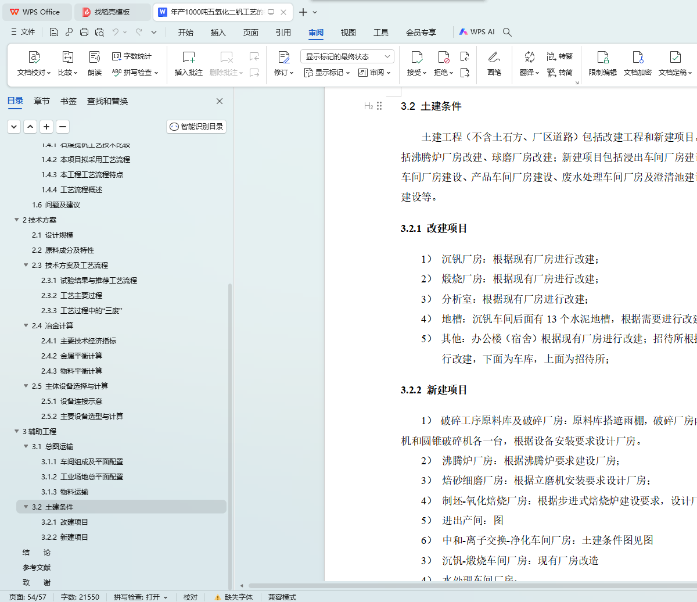Click 文档加密 document encryption
The image size is (697, 602).
pyautogui.click(x=638, y=64)
